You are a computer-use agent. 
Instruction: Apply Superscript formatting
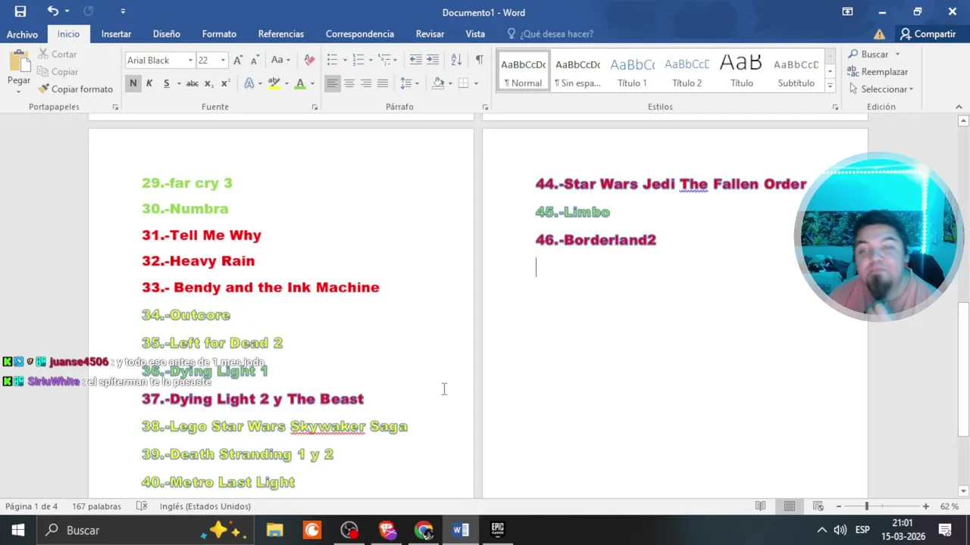(226, 83)
